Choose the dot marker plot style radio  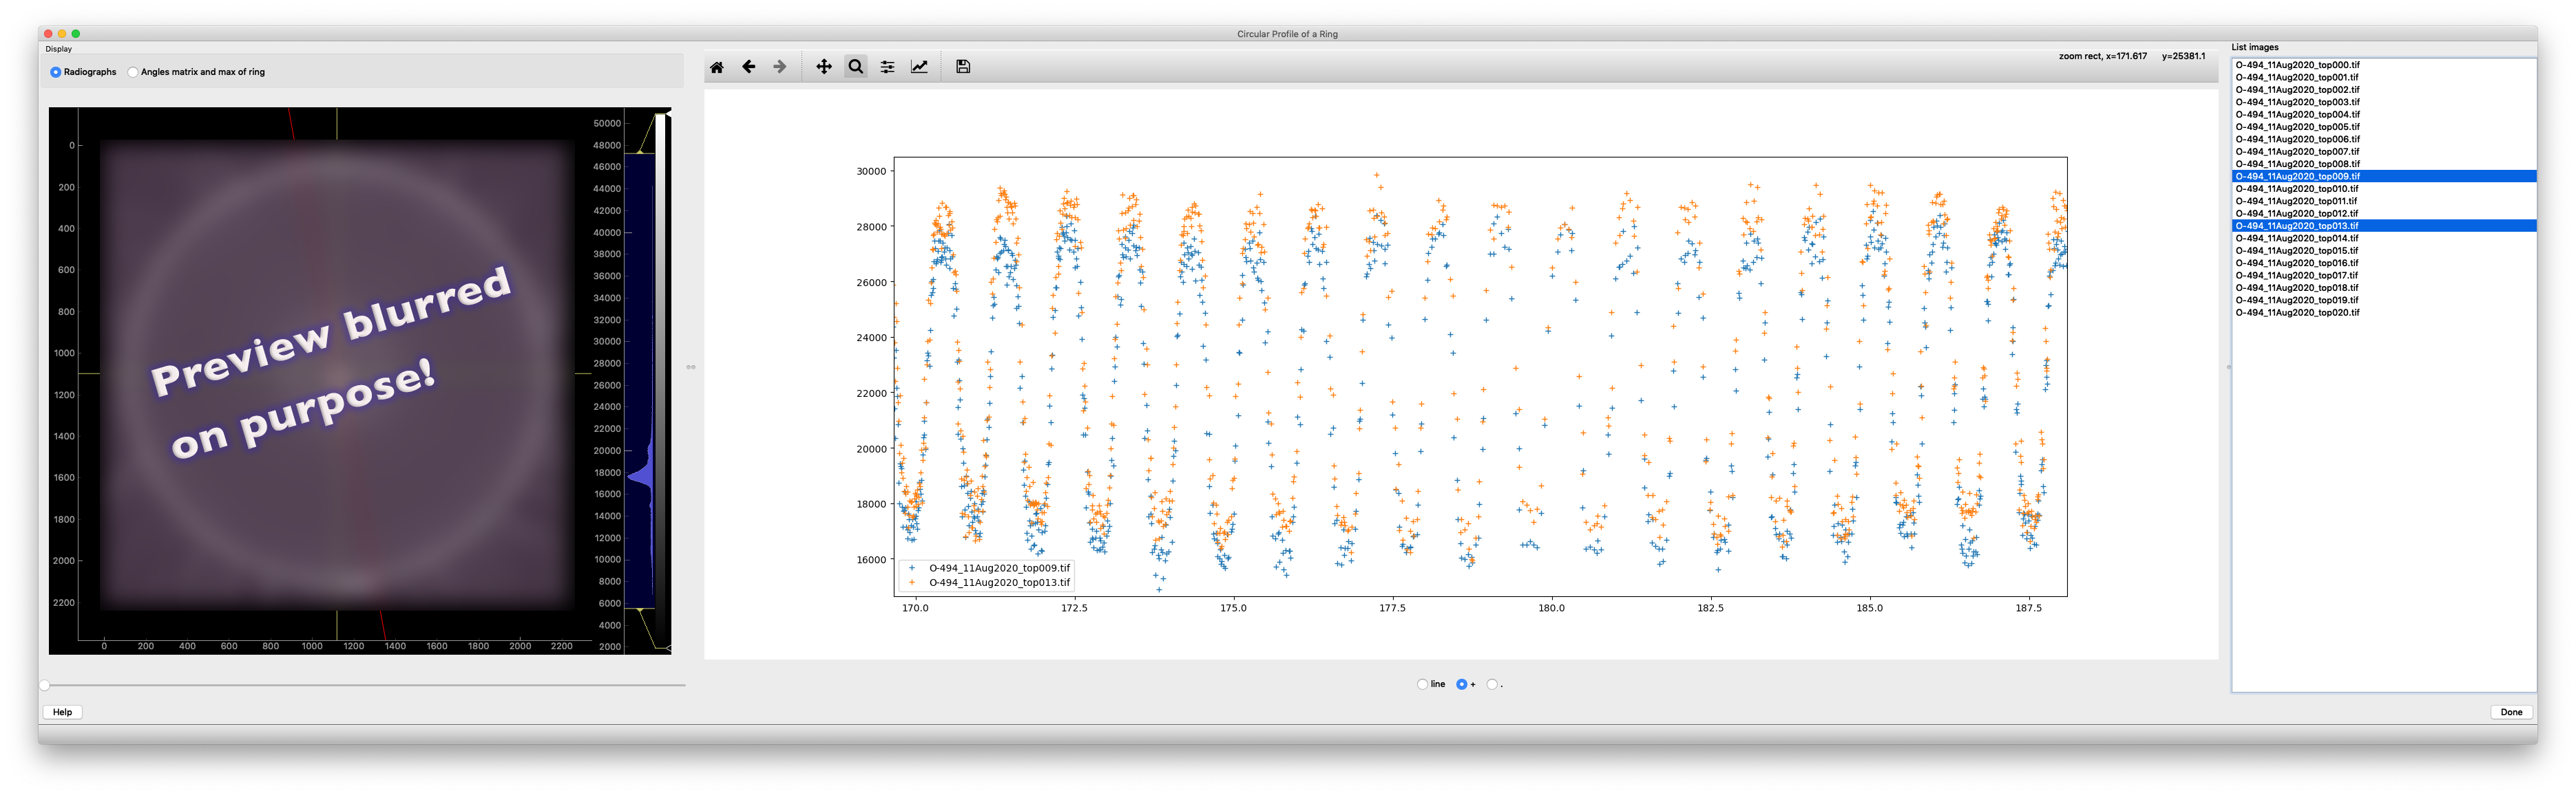[1492, 684]
